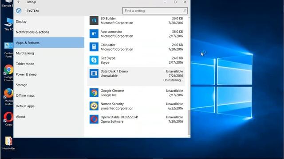Click the Settings gear icon beside SYSTEM
284x159 pixels.
coord(19,11)
